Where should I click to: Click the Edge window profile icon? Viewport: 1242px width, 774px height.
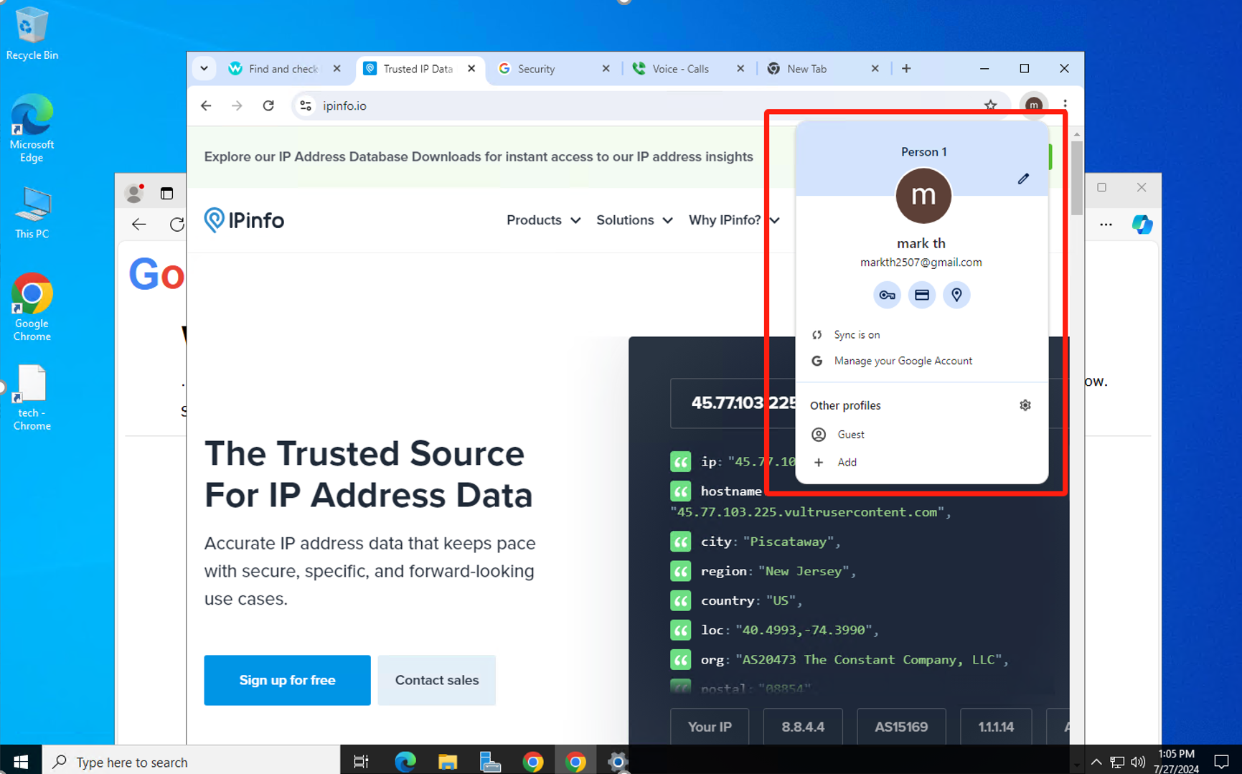coord(134,192)
